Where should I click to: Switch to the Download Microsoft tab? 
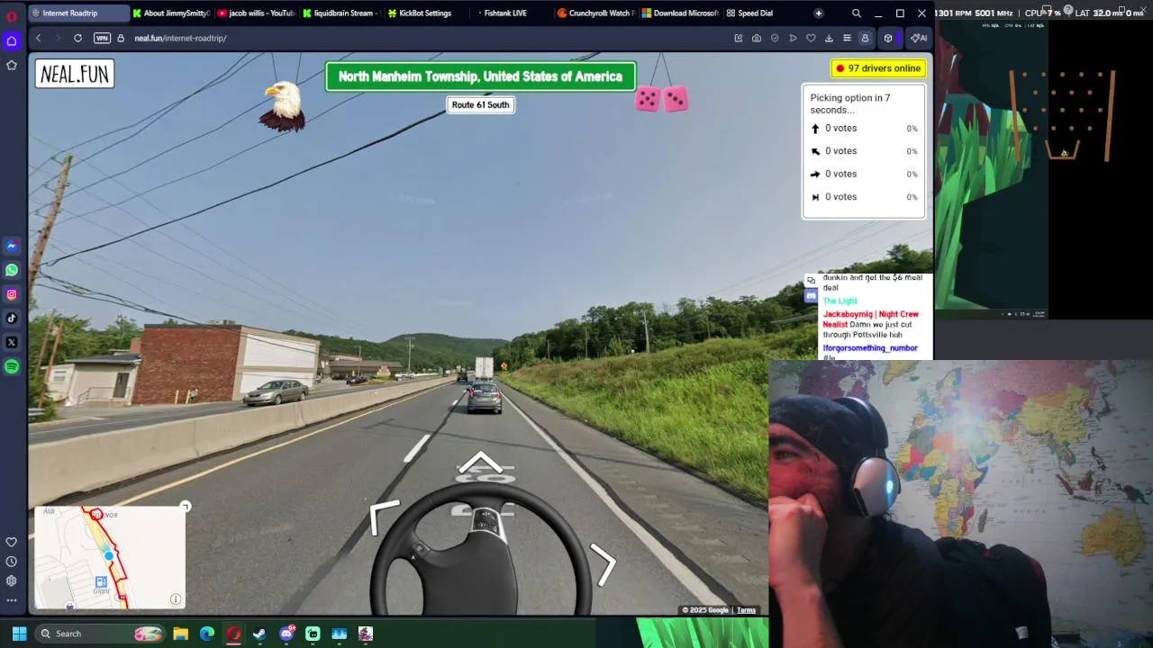click(x=680, y=13)
